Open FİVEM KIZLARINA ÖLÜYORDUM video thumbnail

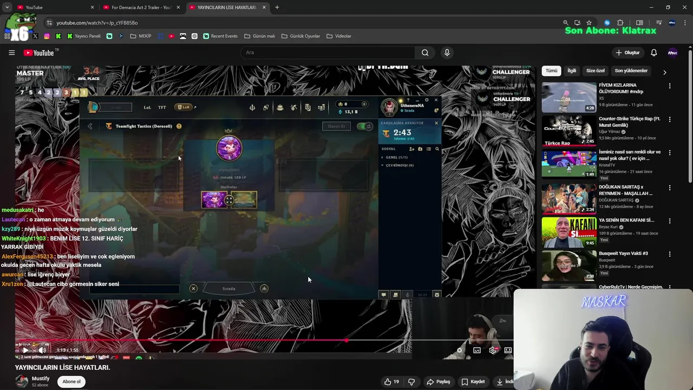(x=569, y=97)
